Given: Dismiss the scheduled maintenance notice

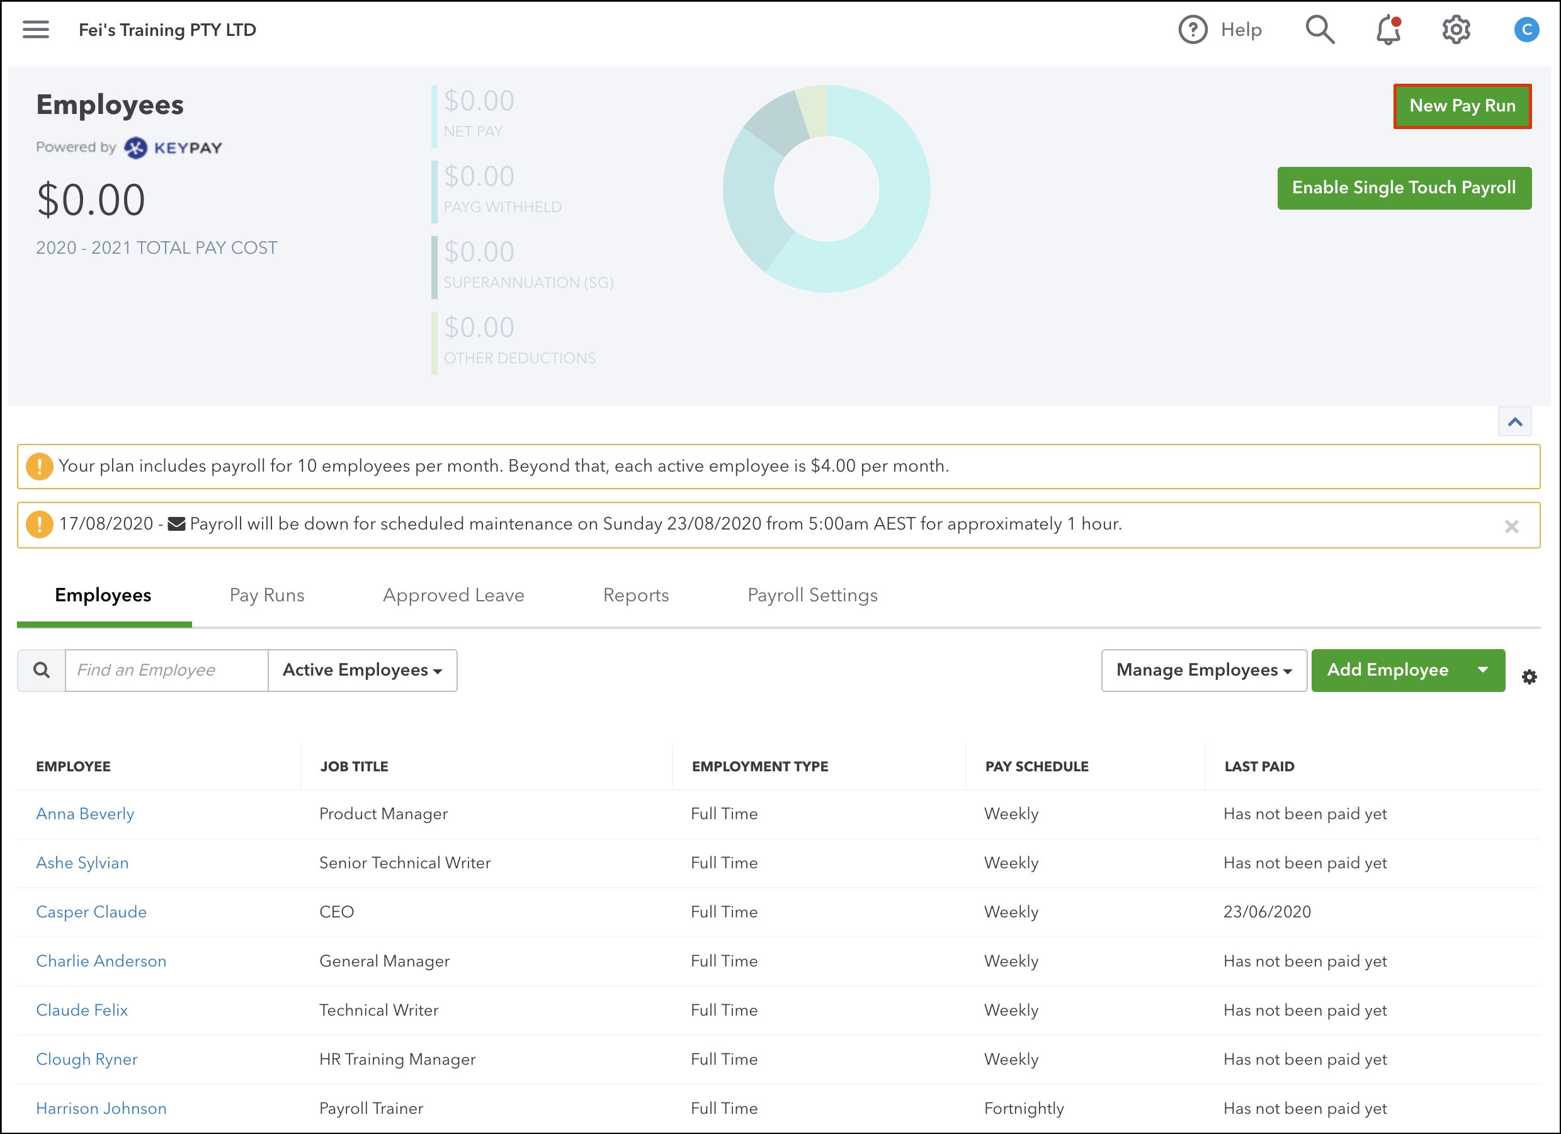Looking at the screenshot, I should pos(1511,526).
